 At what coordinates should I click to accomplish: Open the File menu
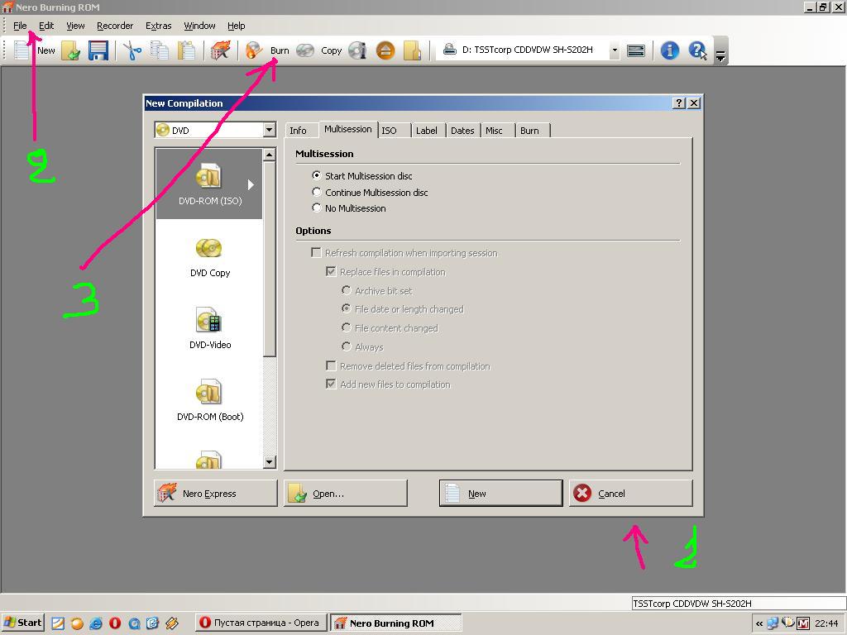20,26
